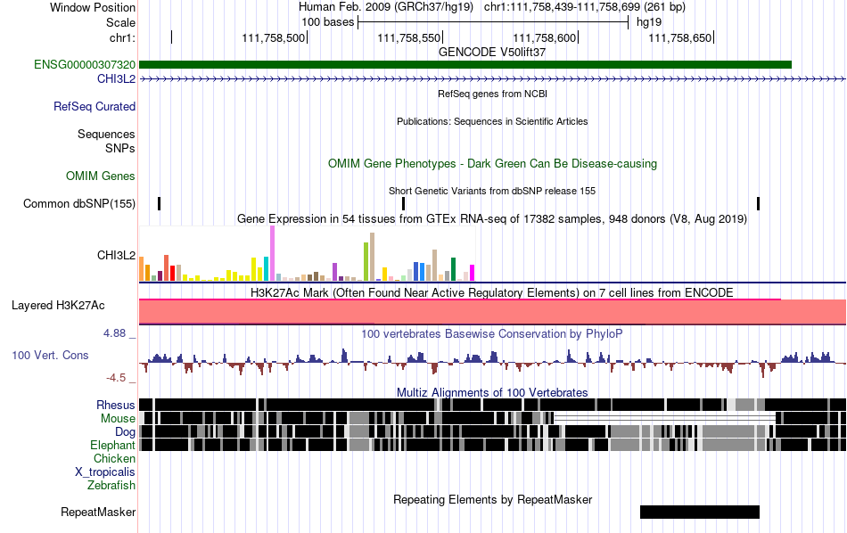This screenshot has width=847, height=533.
Task: Click the SNPs track label
Action: [120, 148]
